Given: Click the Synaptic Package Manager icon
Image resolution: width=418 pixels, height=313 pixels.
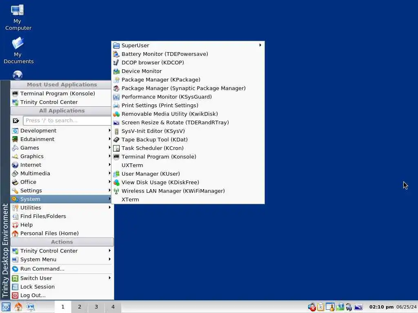Looking at the screenshot, I should [116, 88].
